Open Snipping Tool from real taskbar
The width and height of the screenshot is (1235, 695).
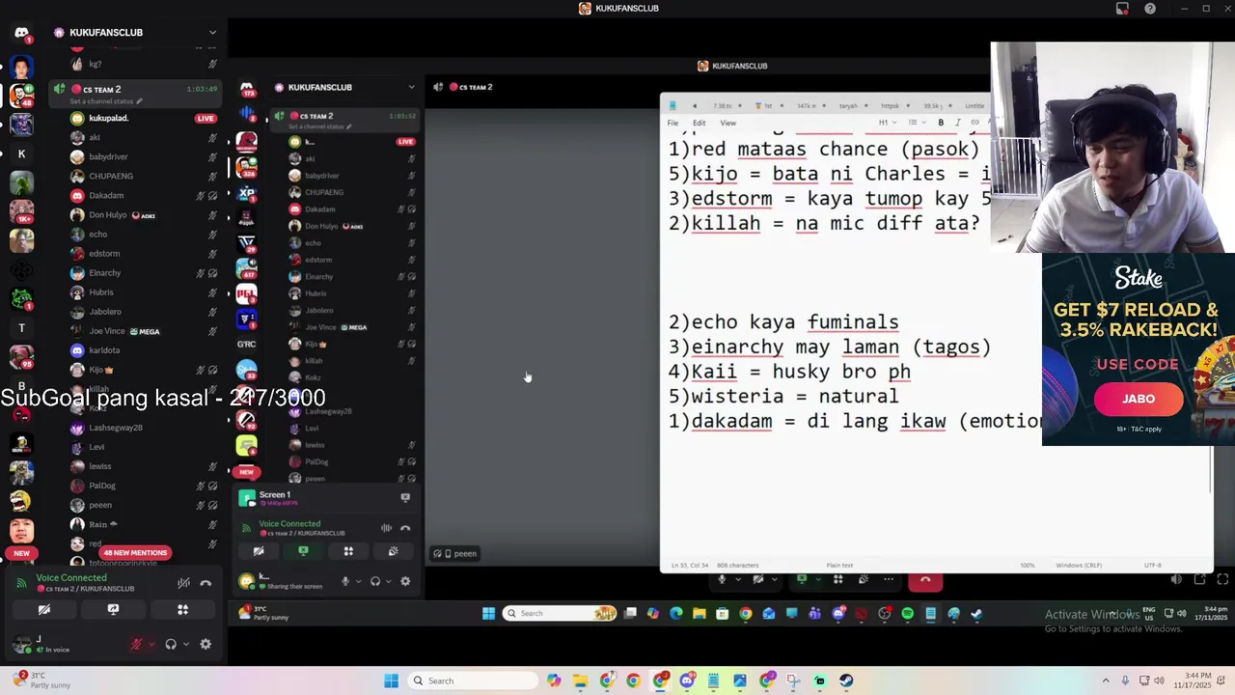point(793,681)
